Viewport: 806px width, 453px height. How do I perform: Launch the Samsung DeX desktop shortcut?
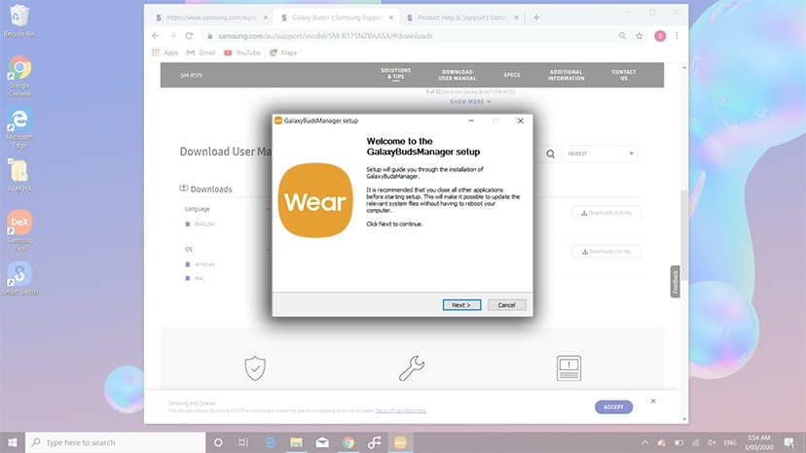pos(19,230)
